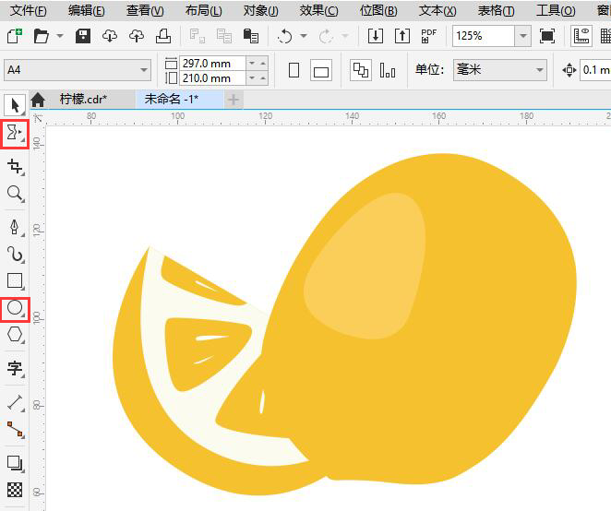Screen dimensions: 611x511
Task: Decrease page width stepper arrow
Action: 252,63
